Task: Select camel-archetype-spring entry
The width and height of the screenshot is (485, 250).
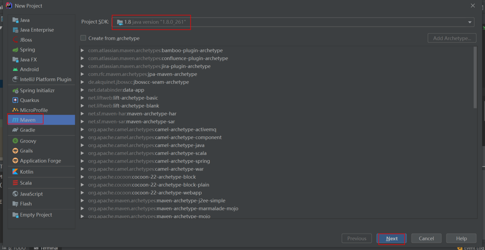Action: (x=149, y=161)
